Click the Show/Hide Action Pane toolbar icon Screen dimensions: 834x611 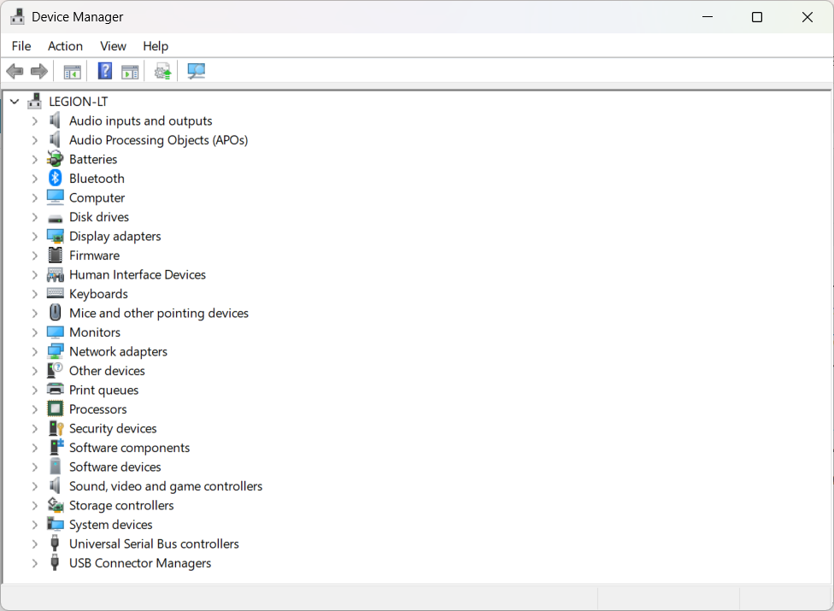click(x=130, y=71)
